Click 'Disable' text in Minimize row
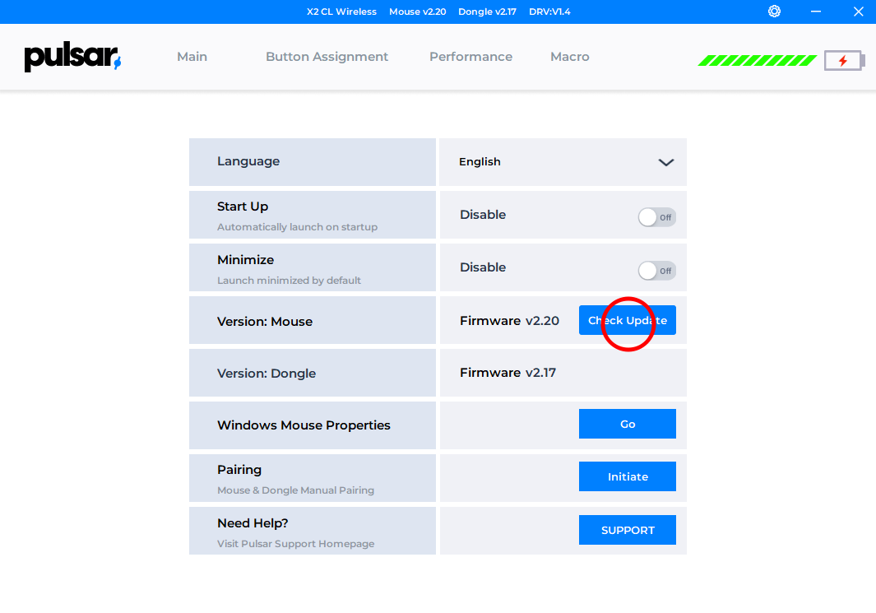This screenshot has width=876, height=613. click(483, 267)
